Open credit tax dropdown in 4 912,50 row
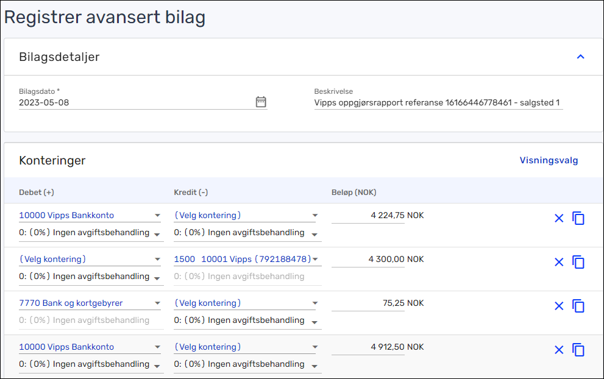Viewport: 604px width, 379px height. [246, 364]
